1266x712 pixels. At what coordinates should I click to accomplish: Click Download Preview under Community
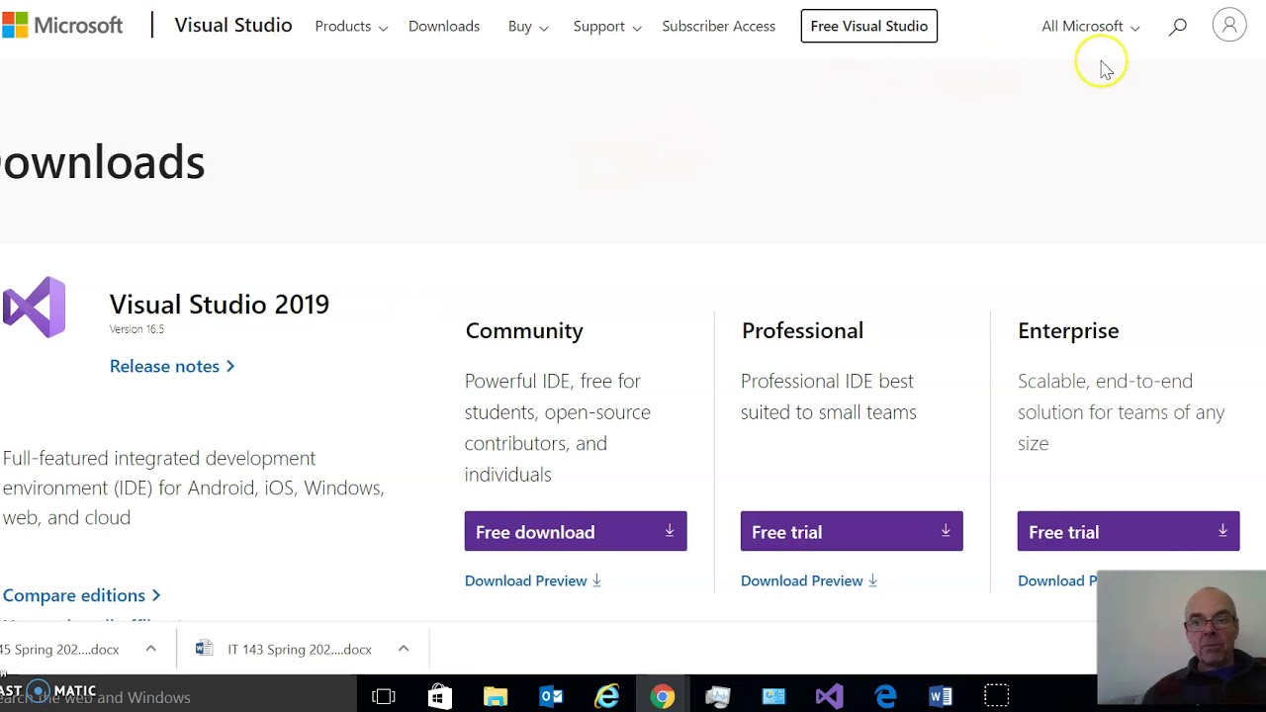[533, 580]
